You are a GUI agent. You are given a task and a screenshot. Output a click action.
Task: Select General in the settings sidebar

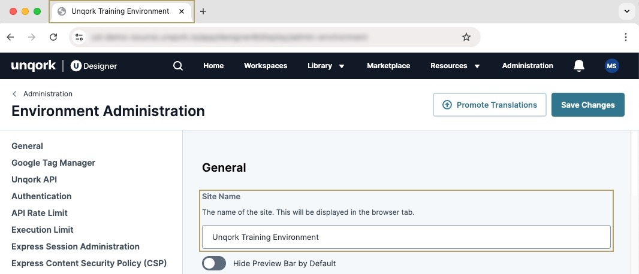click(28, 146)
